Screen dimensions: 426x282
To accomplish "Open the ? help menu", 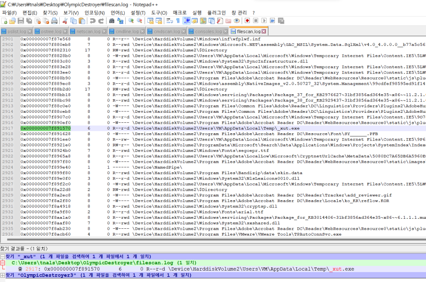I will 254,13.
